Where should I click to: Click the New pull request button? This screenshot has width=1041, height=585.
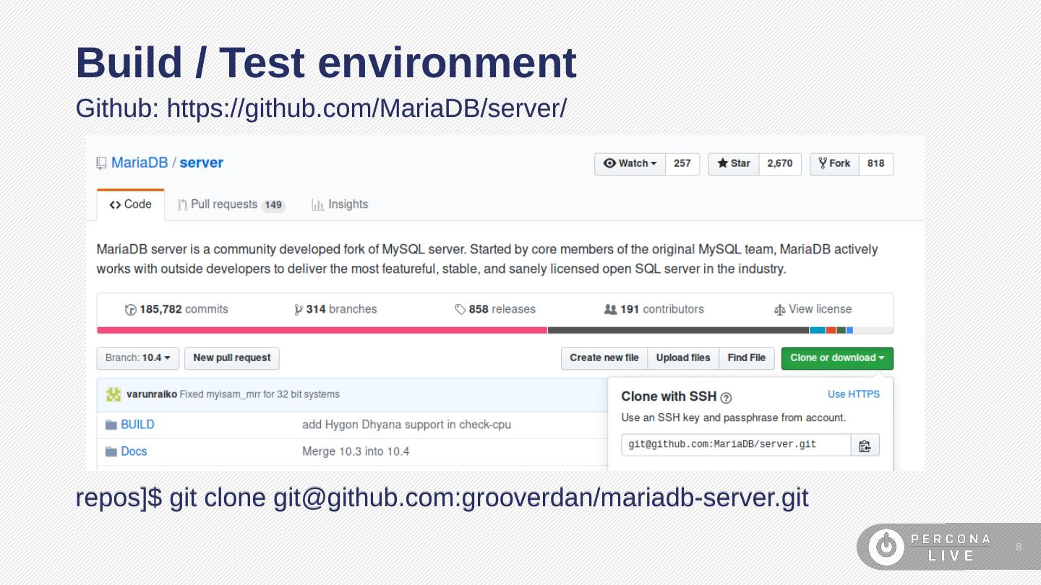231,359
